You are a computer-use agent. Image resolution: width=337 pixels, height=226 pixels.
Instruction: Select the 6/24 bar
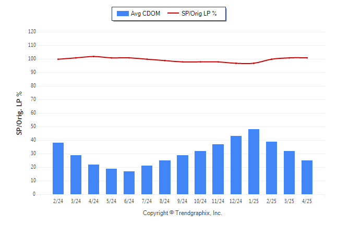129,183
